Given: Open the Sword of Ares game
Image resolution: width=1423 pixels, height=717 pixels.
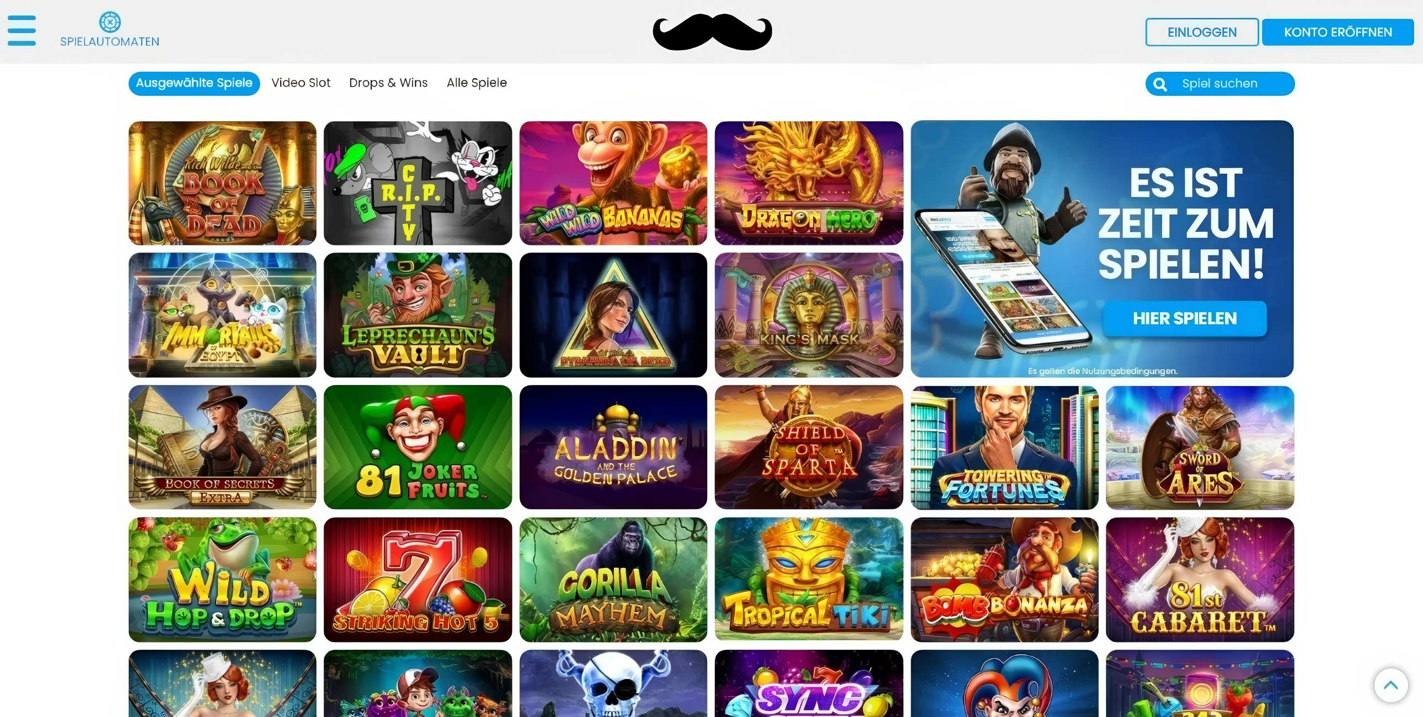Looking at the screenshot, I should (1200, 447).
